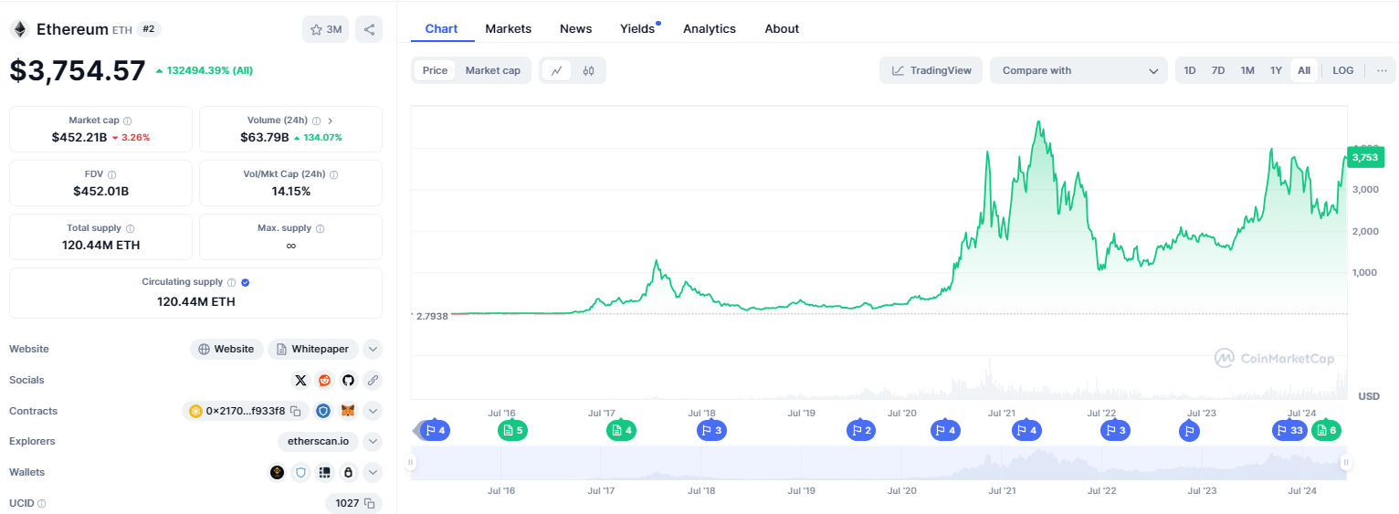Open the GitHub repository icon
Viewport: 1399px width, 514px height.
point(348,380)
